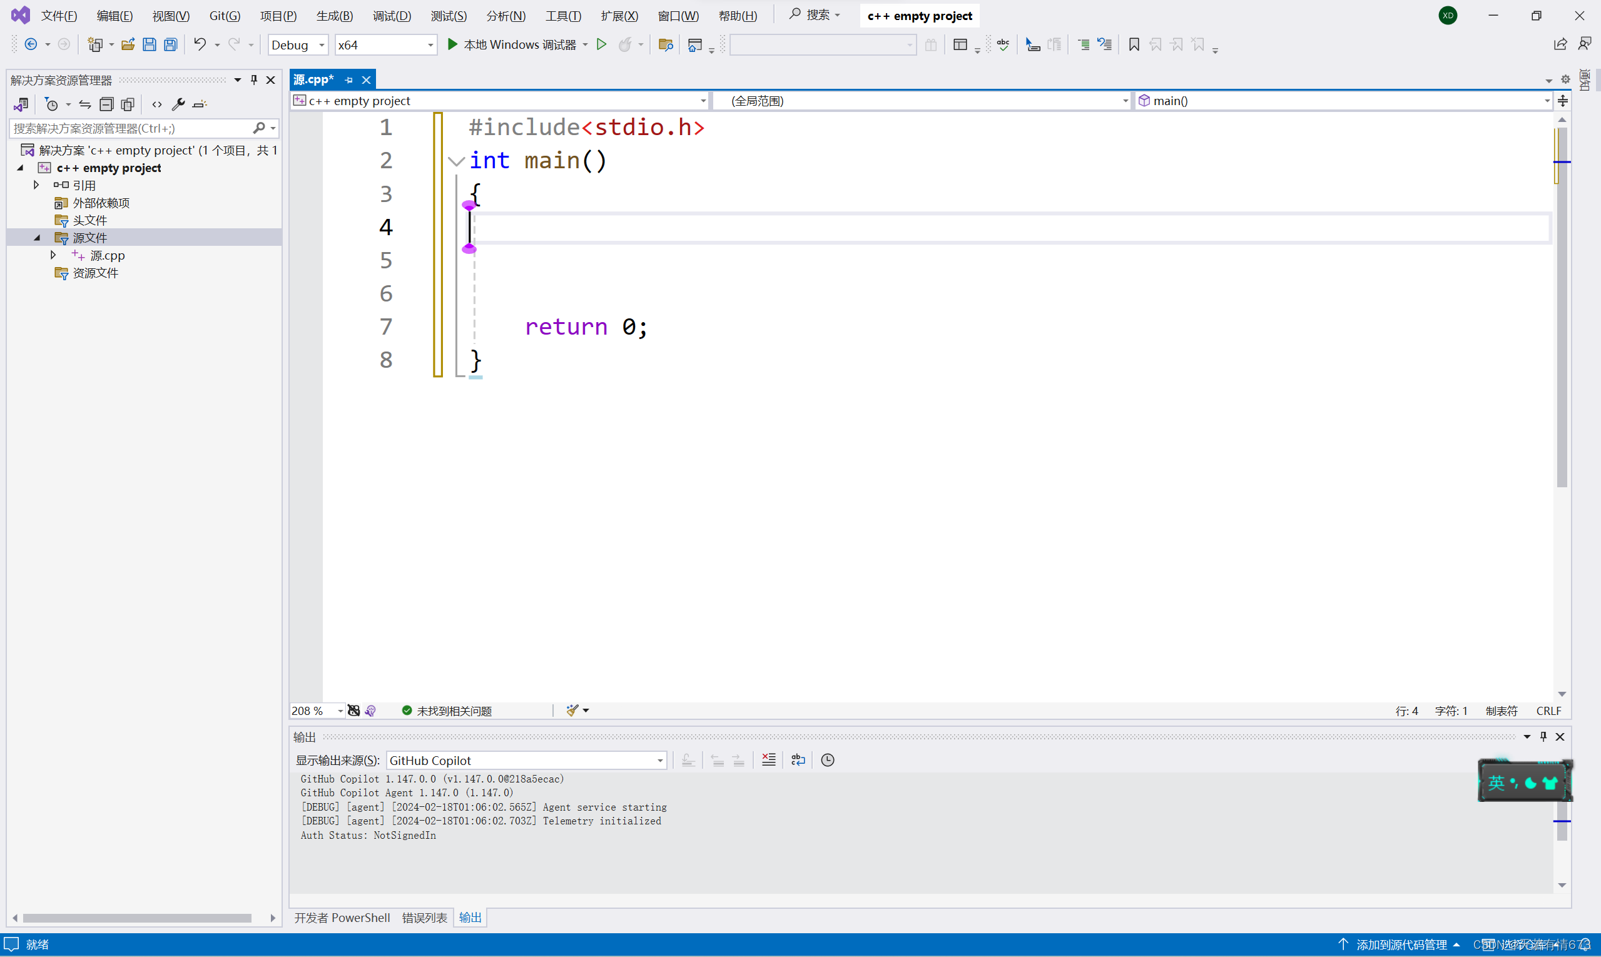Viewport: 1601px width, 957px height.
Task: Click the bookmark toggle icon
Action: coord(1134,44)
